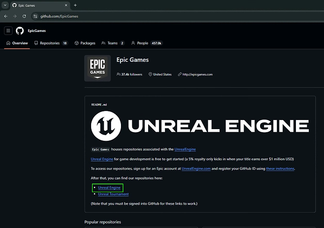The width and height of the screenshot is (324, 228).
Task: Switch to the Teams tab
Action: (113, 43)
